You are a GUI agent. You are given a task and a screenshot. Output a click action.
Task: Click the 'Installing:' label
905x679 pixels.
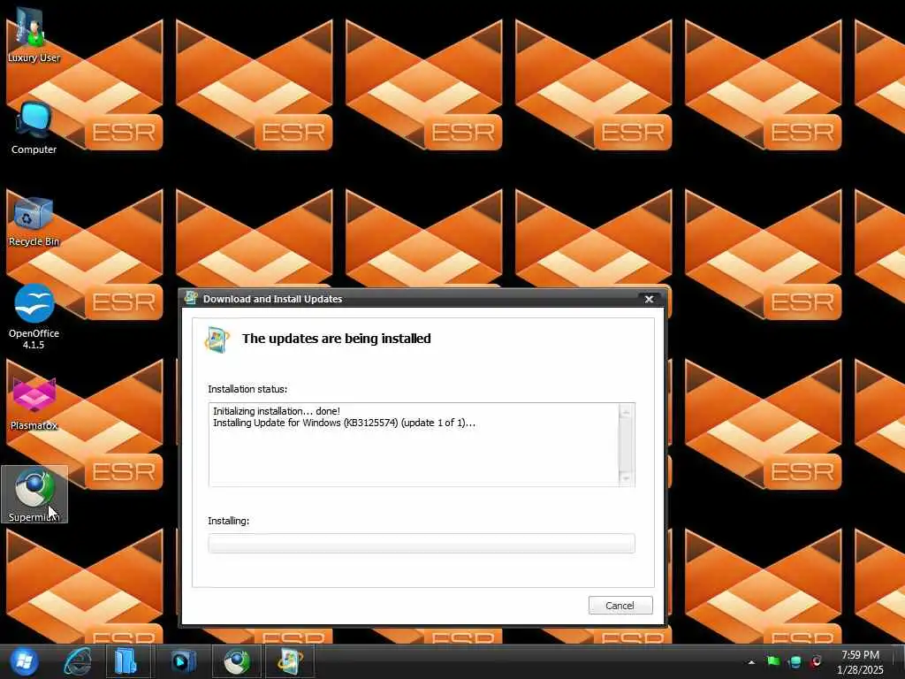(229, 521)
